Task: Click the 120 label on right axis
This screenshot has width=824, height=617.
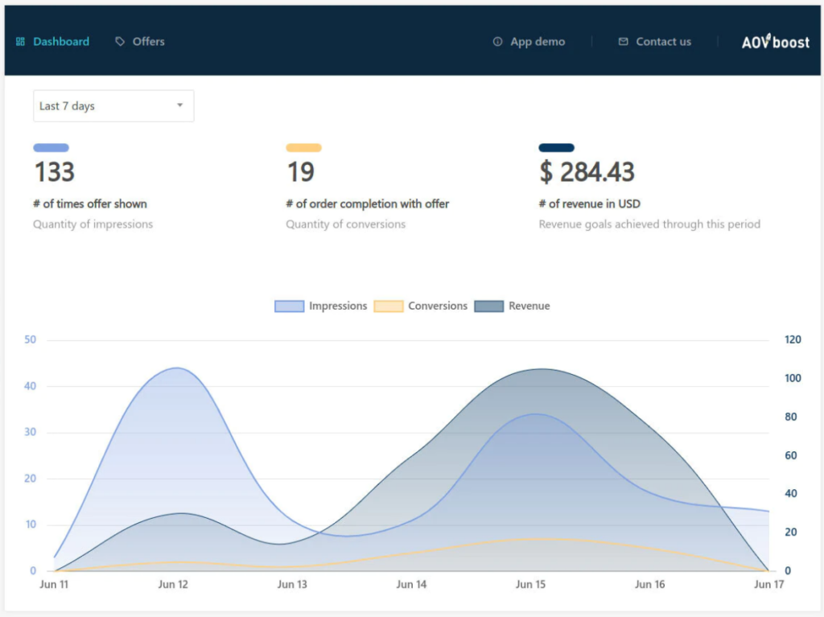Action: [793, 339]
